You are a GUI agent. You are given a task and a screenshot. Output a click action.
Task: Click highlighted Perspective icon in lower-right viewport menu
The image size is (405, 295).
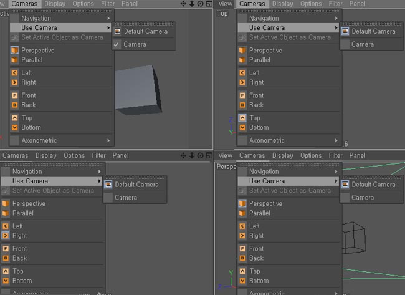click(x=242, y=203)
